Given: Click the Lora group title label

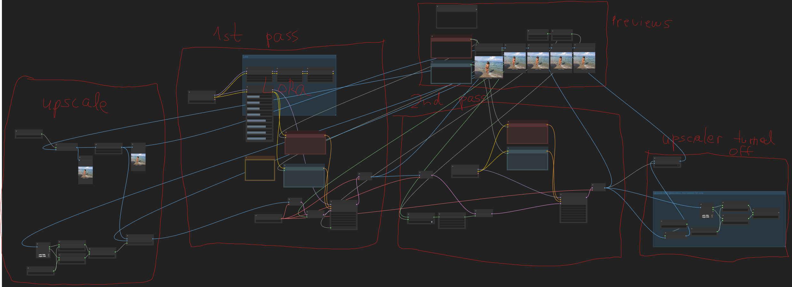Looking at the screenshot, I should (x=245, y=57).
